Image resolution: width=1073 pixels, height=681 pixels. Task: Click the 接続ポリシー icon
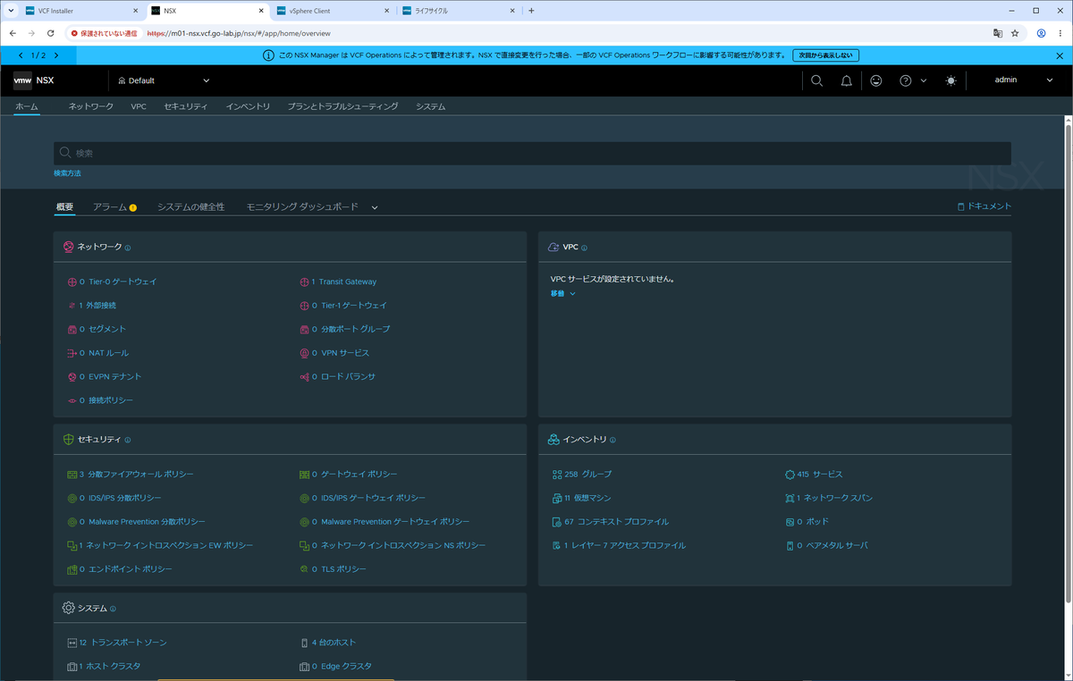[x=72, y=400]
